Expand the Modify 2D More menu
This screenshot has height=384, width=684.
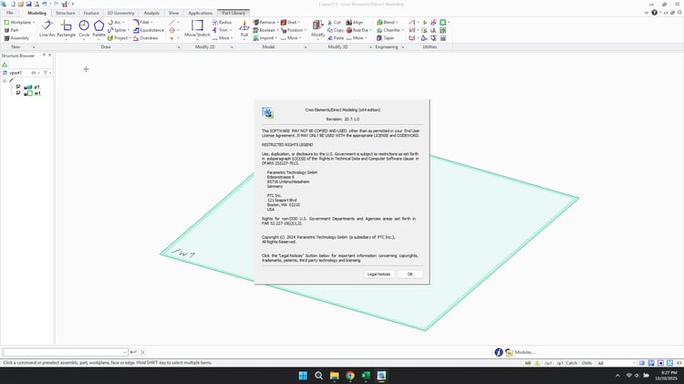(223, 38)
